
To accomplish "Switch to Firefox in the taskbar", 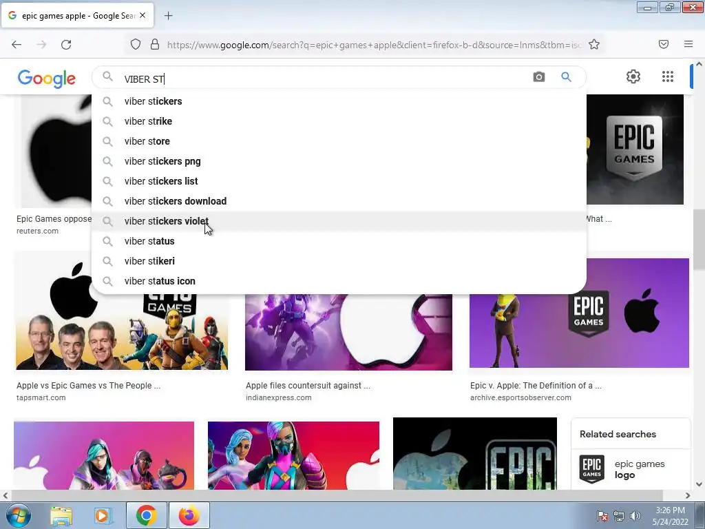I will click(189, 516).
